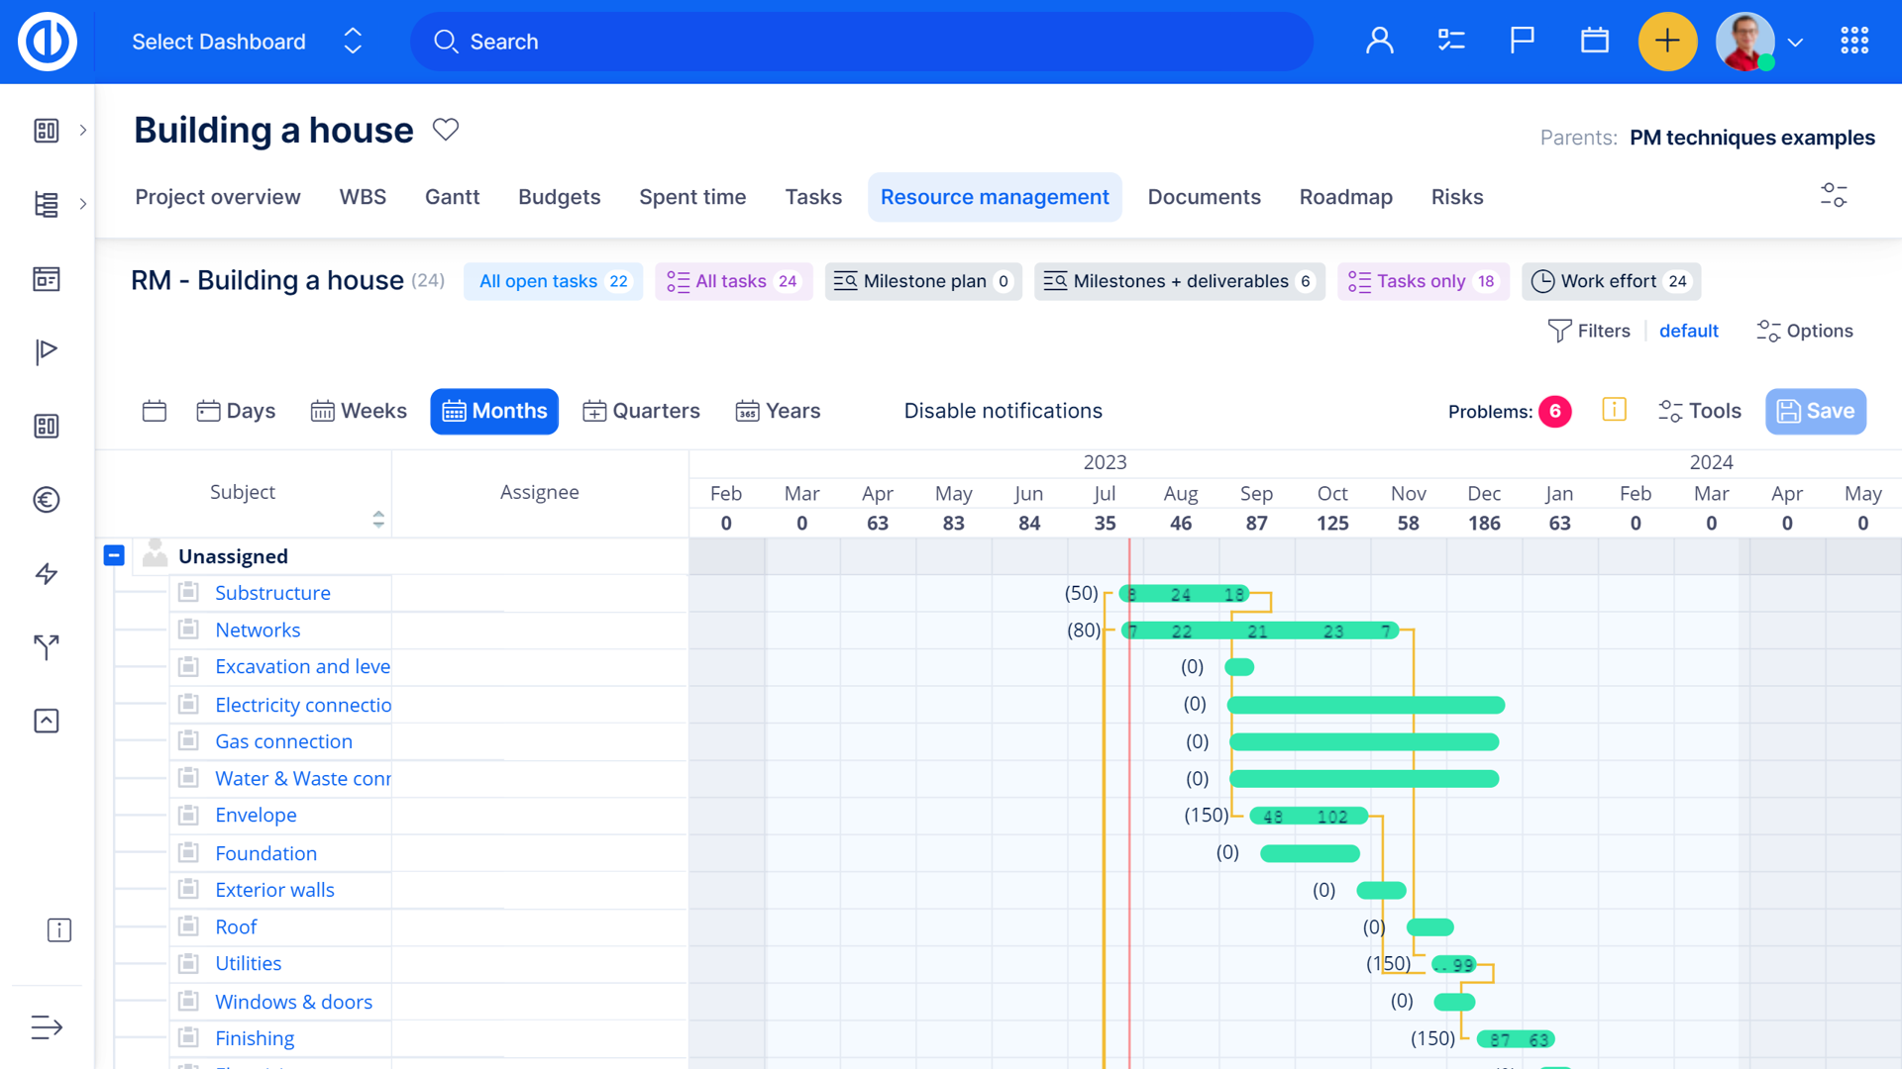Viewport: 1902px width, 1069px height.
Task: Open the flag notifications icon
Action: [x=1522, y=40]
